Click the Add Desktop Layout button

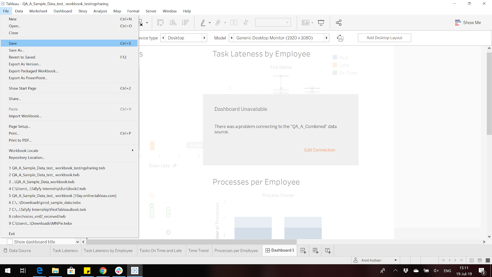pyautogui.click(x=384, y=38)
